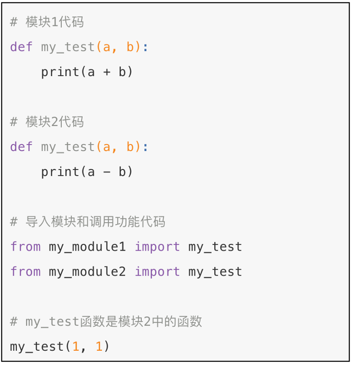Click the def keyword under 模块1代码 comment

[21, 47]
